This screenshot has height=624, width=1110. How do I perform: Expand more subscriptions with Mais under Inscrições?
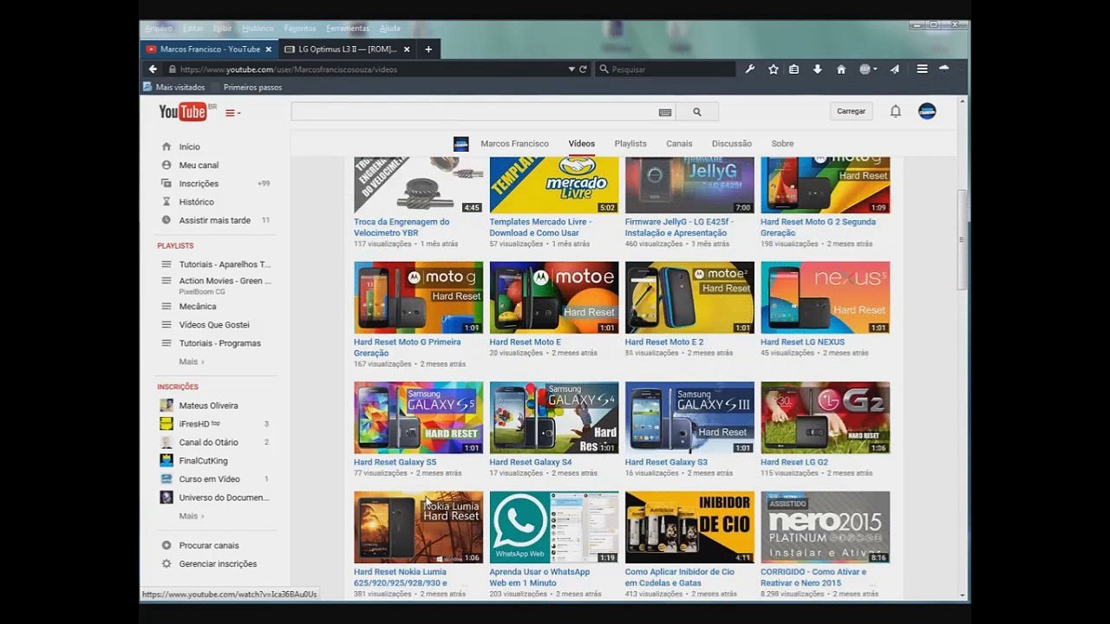191,516
